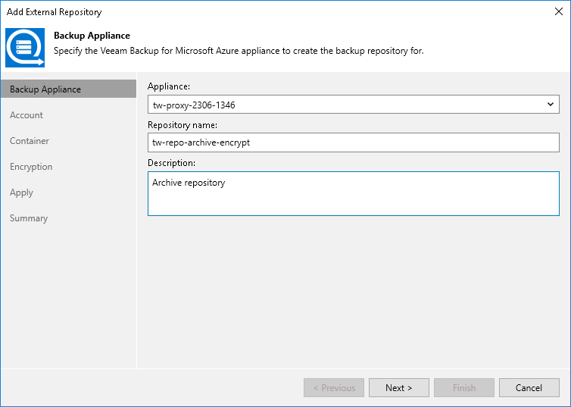Click the Finish button
This screenshot has height=407, width=571.
tap(464, 388)
